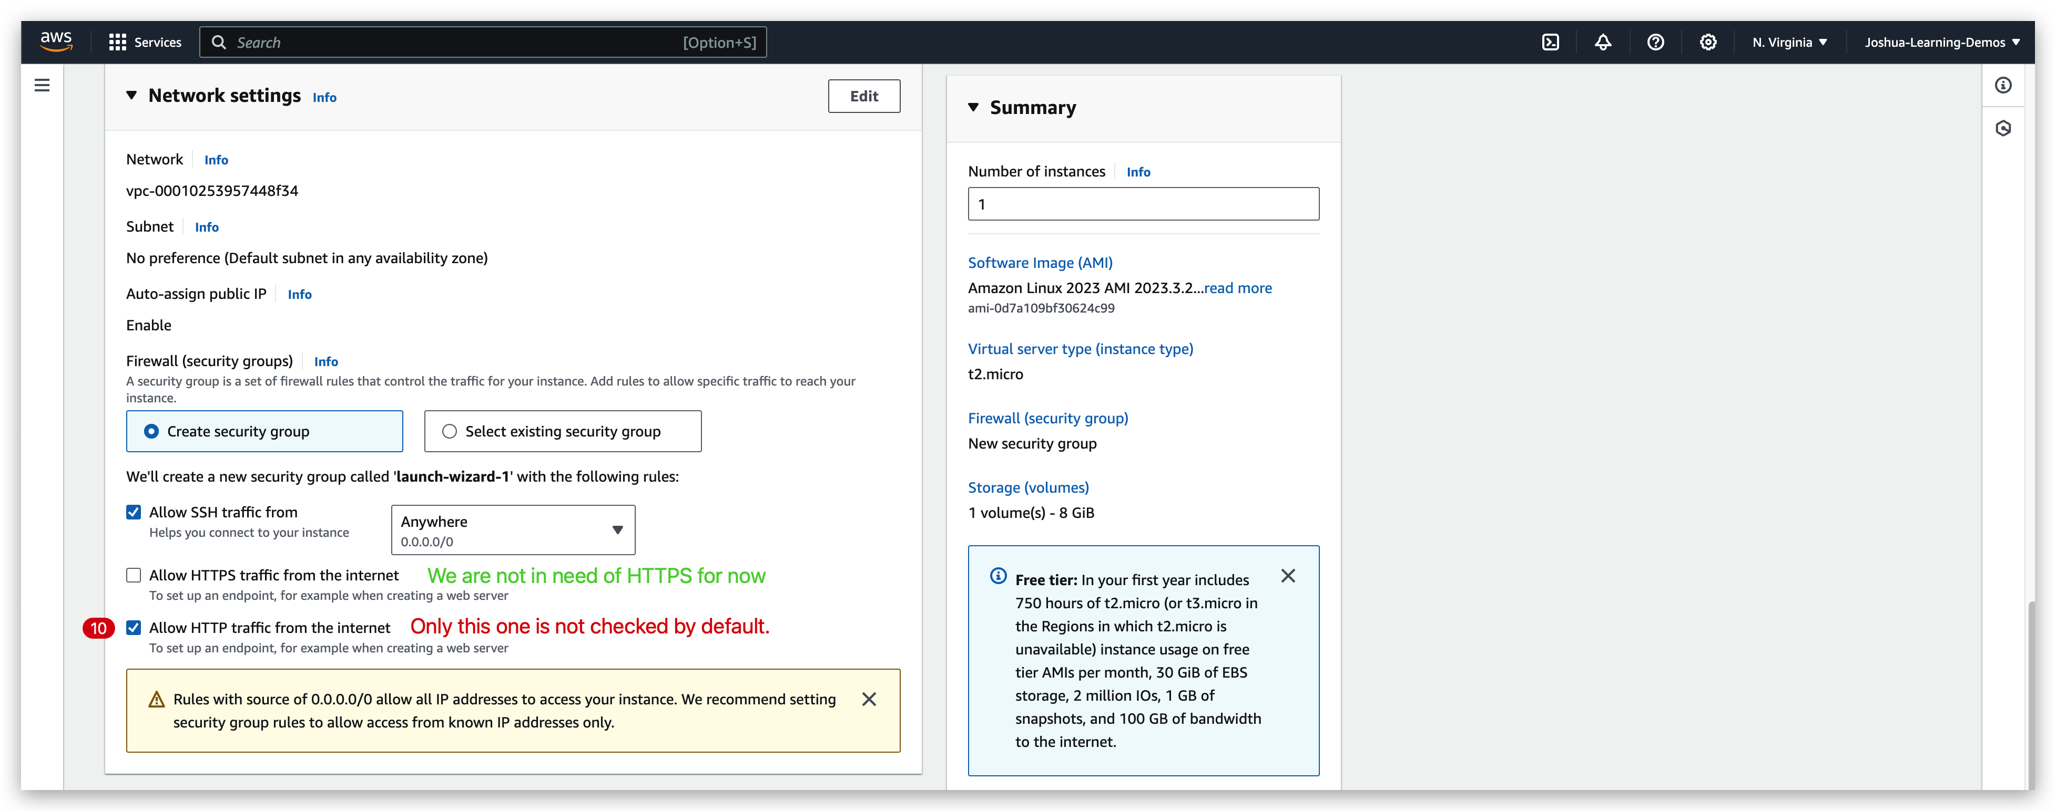Click the read more AMI link
The width and height of the screenshot is (2056, 811).
(x=1238, y=288)
